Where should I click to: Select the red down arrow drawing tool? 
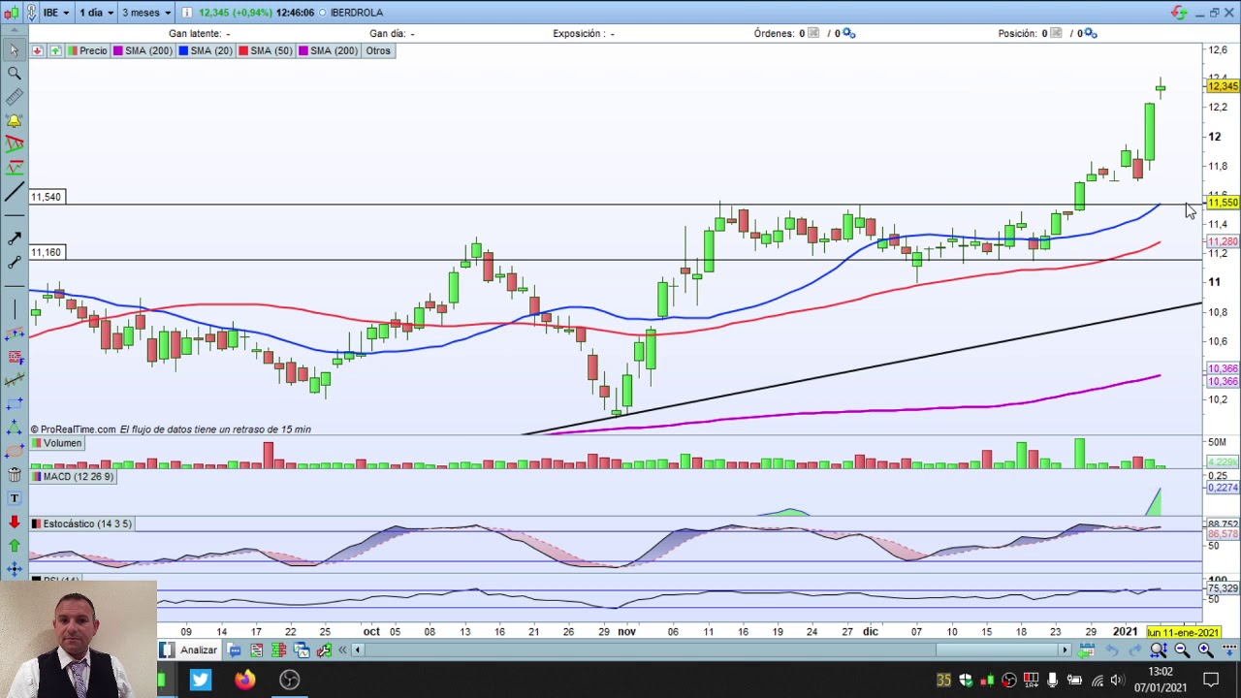pyautogui.click(x=14, y=522)
